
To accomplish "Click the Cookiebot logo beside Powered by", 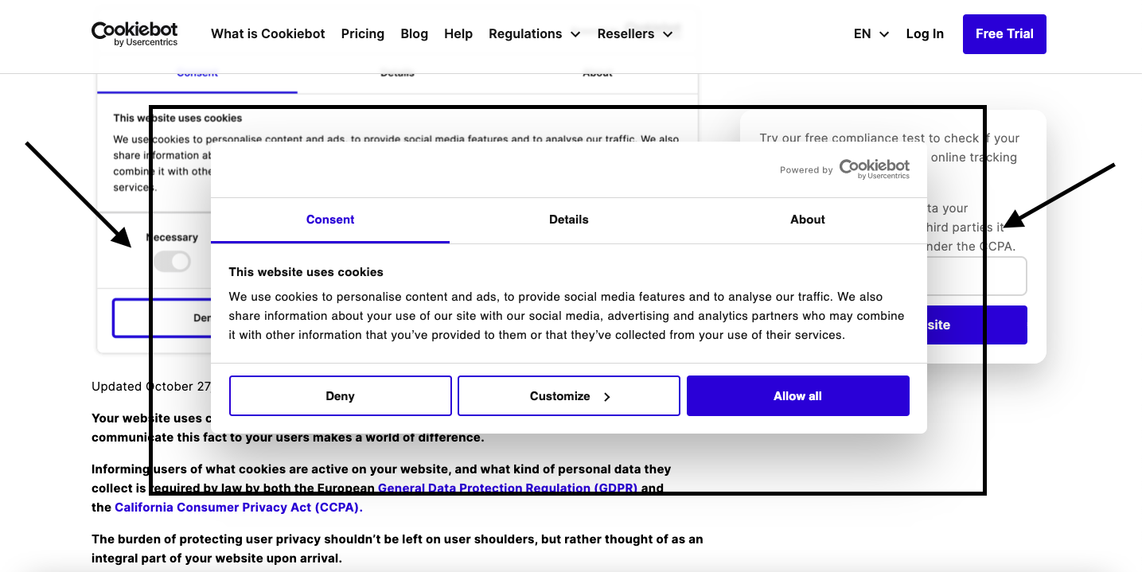I will pyautogui.click(x=875, y=169).
